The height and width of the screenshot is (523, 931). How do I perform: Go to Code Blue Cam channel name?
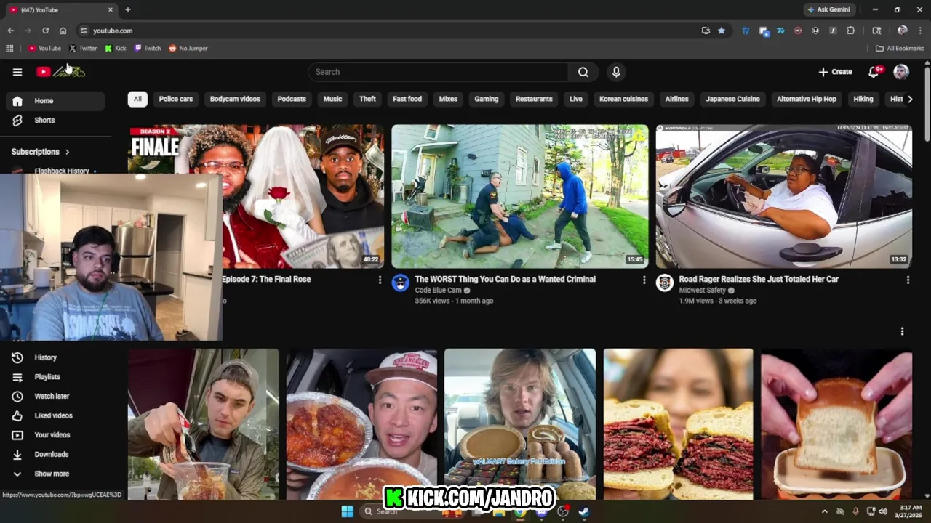point(438,291)
